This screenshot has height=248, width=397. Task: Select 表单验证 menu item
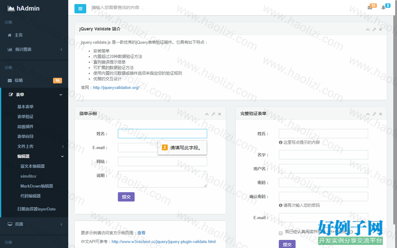(x=25, y=117)
